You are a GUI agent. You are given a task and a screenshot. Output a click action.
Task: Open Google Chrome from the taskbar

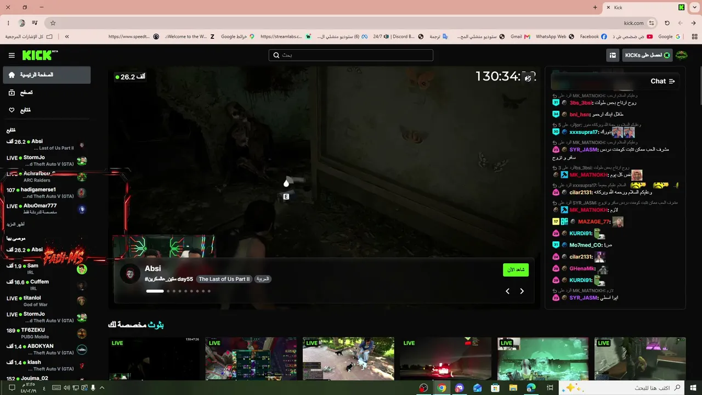441,388
